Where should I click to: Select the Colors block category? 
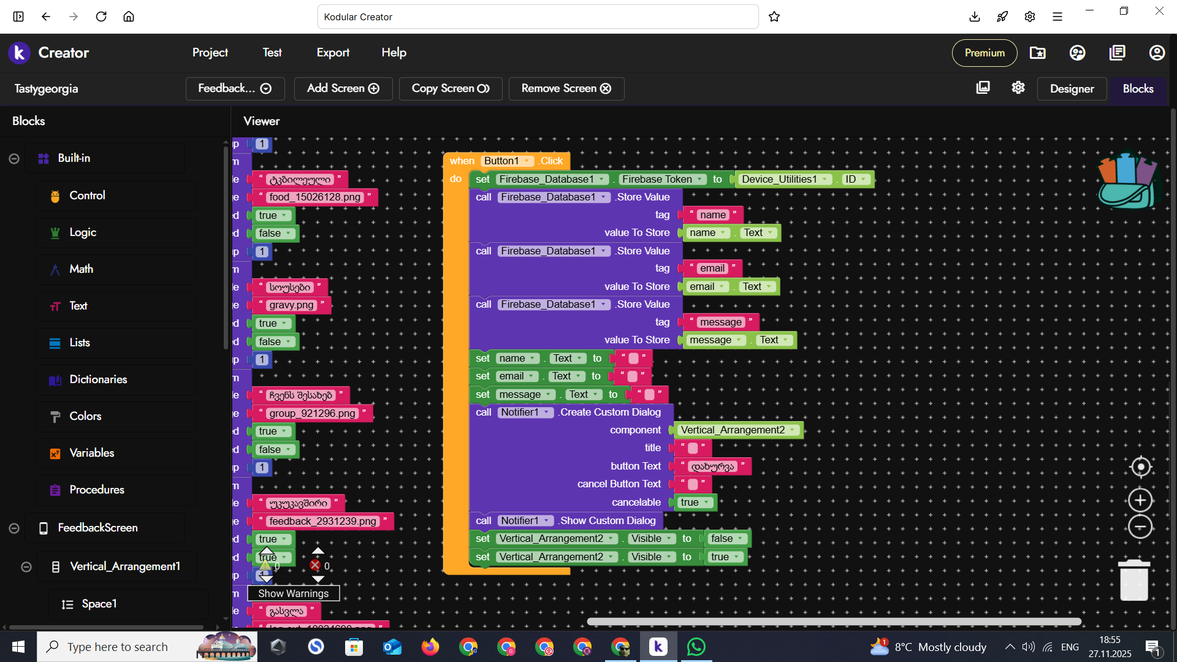[85, 416]
